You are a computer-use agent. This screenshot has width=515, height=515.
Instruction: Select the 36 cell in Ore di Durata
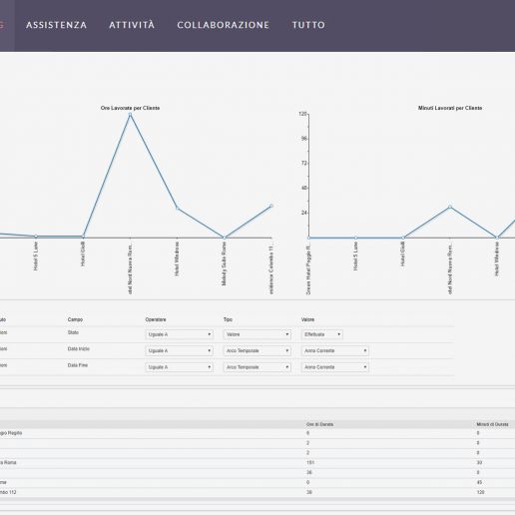point(309,472)
